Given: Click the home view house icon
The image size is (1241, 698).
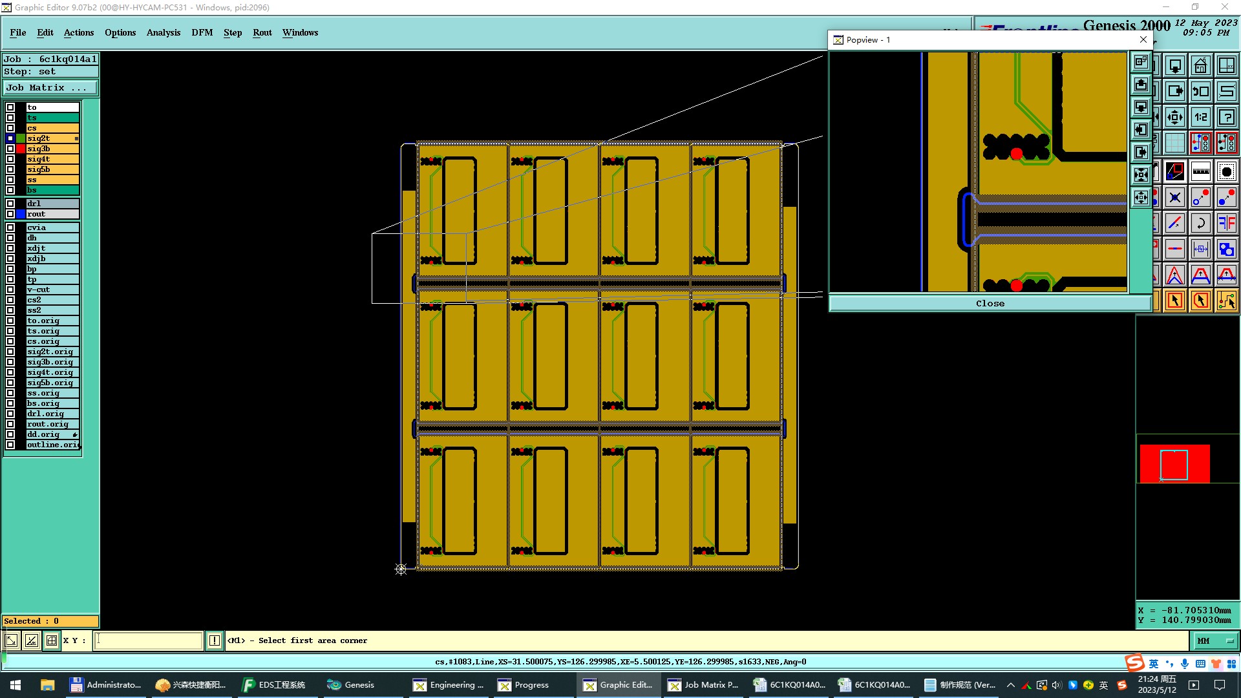Looking at the screenshot, I should [x=1200, y=65].
